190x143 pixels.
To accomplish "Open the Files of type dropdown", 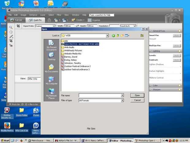I will point(122,101).
